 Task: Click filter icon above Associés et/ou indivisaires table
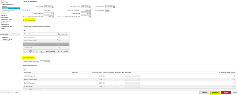tap(24, 69)
